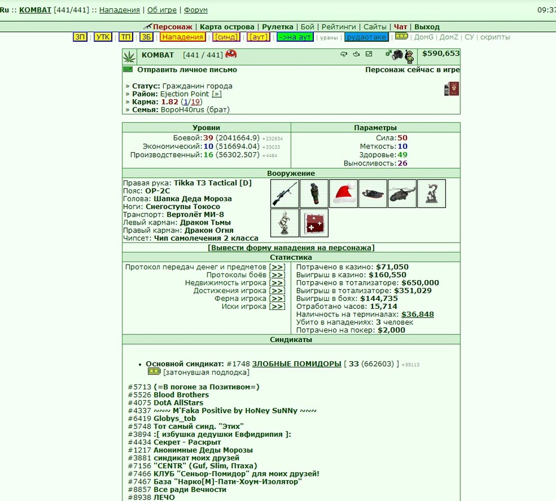The height and width of the screenshot is (501, 556).
Task: Click the Tokoso snowshoes item image
Action: tap(372, 193)
